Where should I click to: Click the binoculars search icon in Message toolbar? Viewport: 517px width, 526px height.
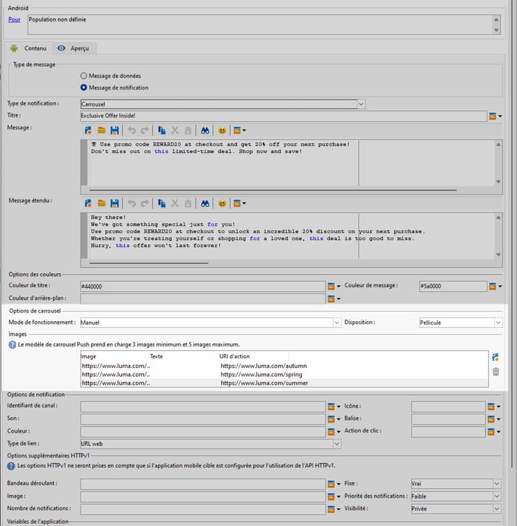[x=205, y=130]
